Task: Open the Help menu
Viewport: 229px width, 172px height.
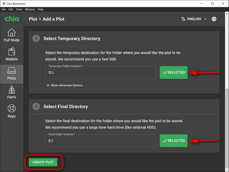Action: [40, 9]
